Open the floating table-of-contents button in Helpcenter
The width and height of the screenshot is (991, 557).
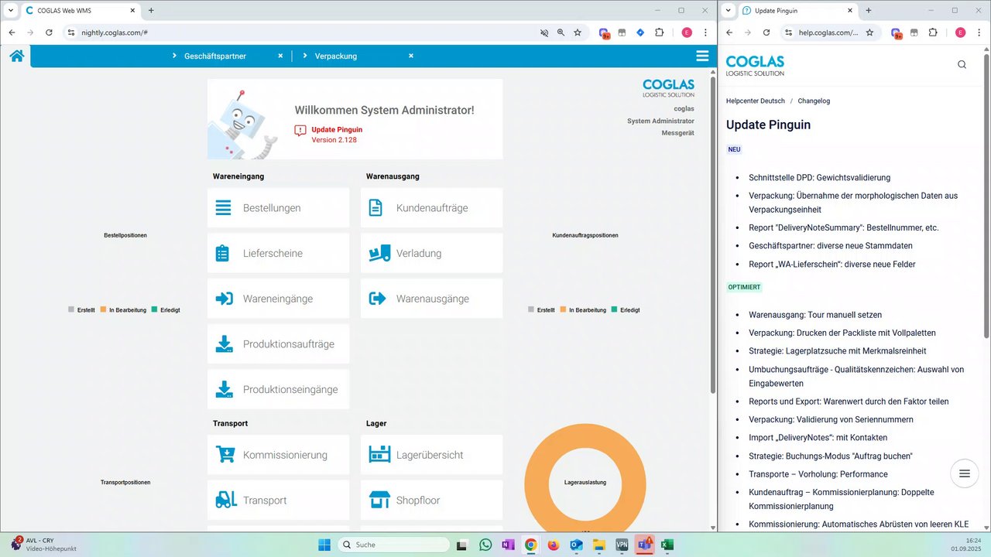pos(965,473)
